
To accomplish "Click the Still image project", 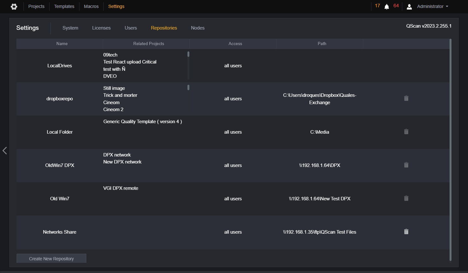I will tap(114, 88).
